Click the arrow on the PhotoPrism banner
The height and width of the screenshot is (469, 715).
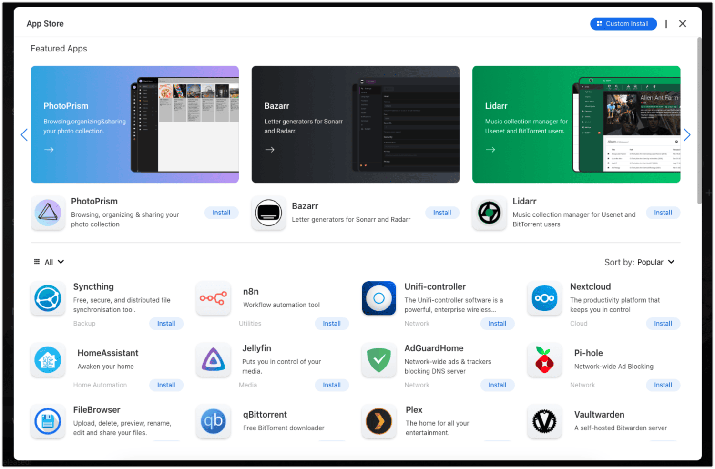[x=49, y=150]
